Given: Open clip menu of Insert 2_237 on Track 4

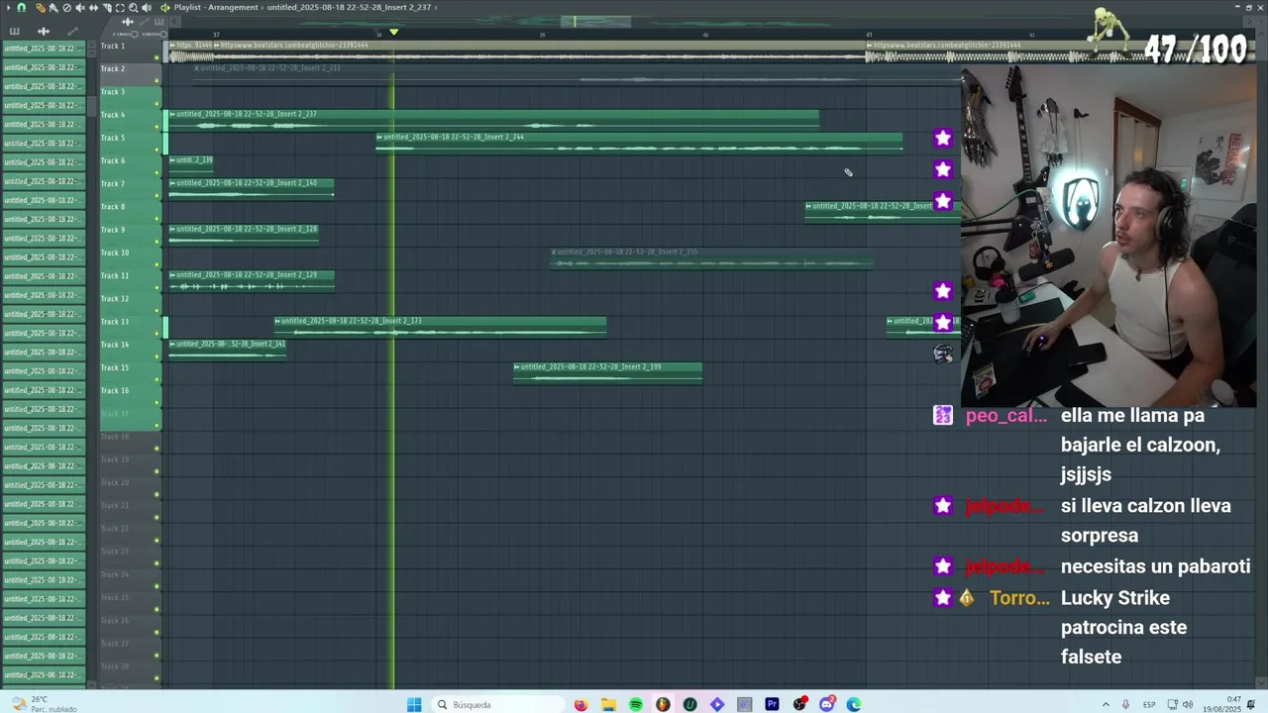Looking at the screenshot, I should 172,114.
